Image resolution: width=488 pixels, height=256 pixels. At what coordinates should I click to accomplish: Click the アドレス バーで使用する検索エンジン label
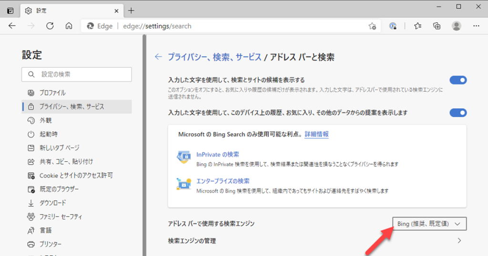[x=211, y=224]
